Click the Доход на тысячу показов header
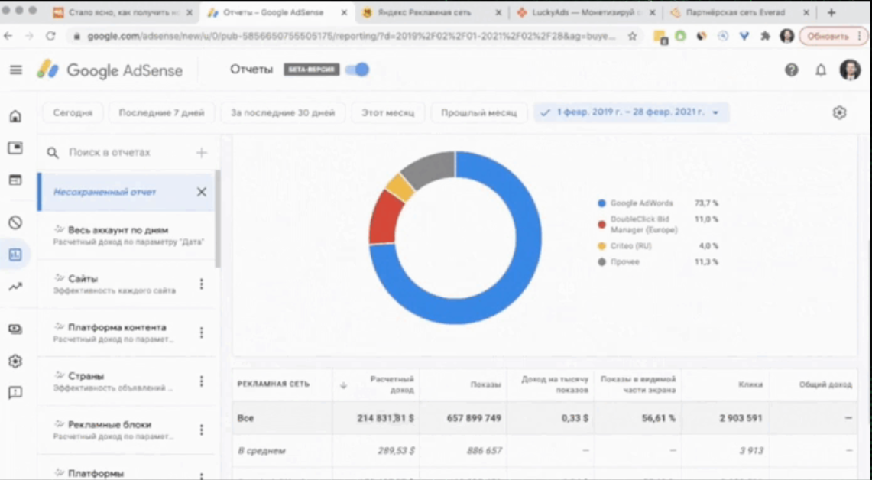This screenshot has height=480, width=872. coord(554,384)
